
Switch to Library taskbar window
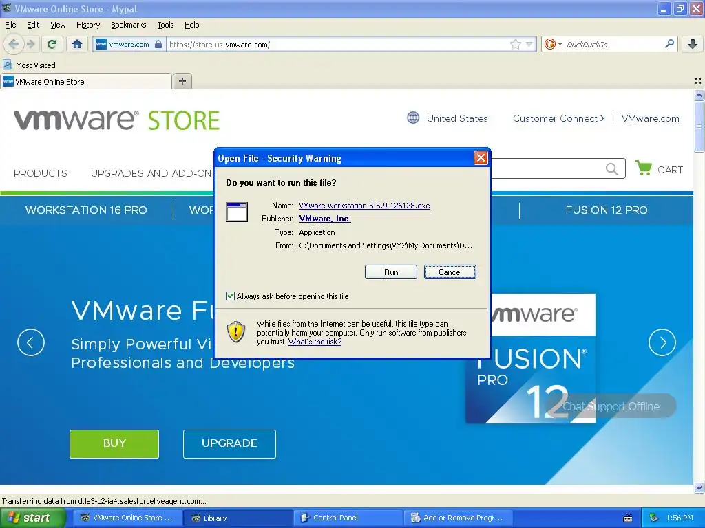238,518
